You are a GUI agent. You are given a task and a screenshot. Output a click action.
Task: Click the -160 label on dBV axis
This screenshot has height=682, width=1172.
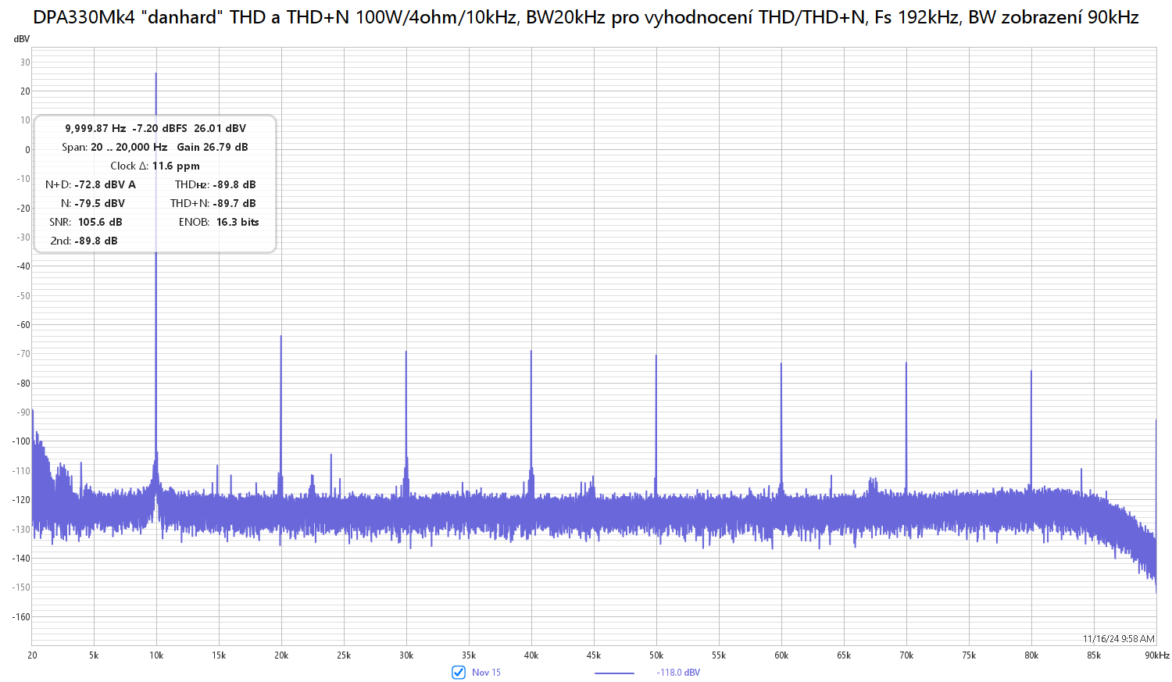click(x=21, y=617)
